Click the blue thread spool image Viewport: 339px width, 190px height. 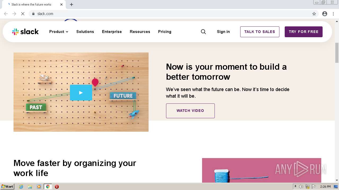[x=262, y=170]
